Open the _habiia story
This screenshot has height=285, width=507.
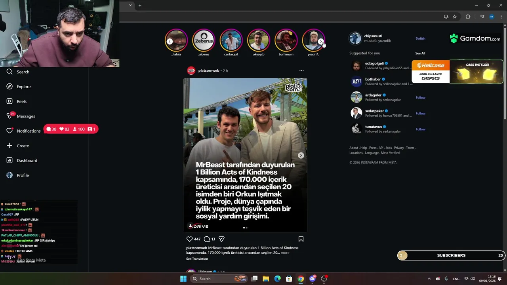pos(176,40)
